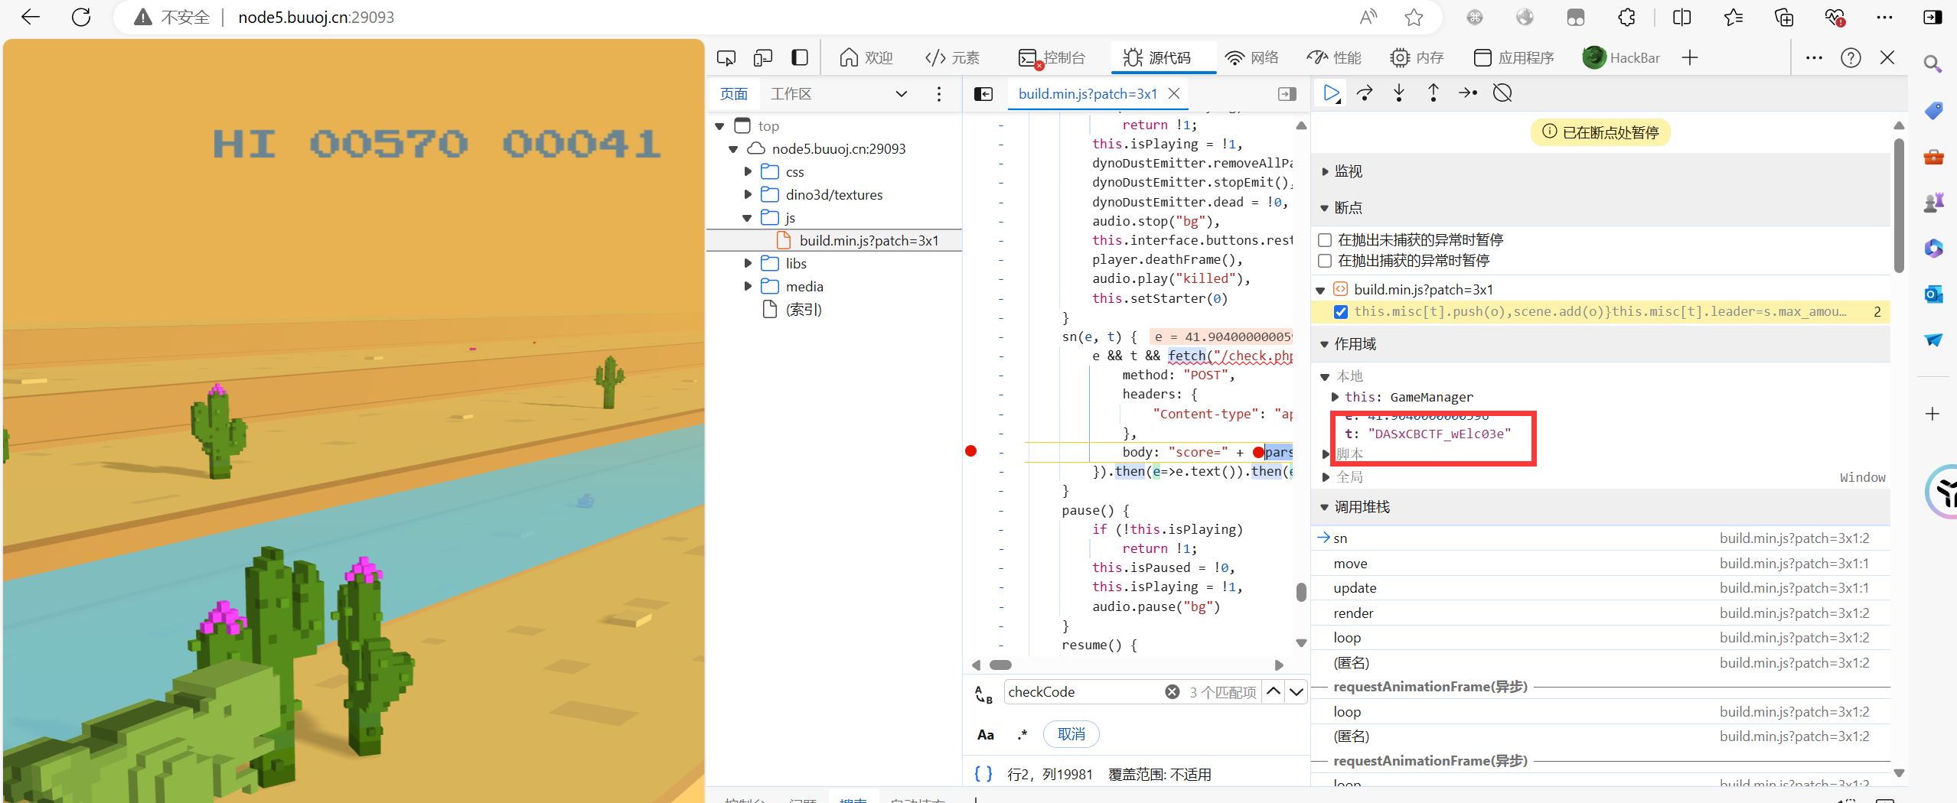Resume script execution button

point(1332,93)
